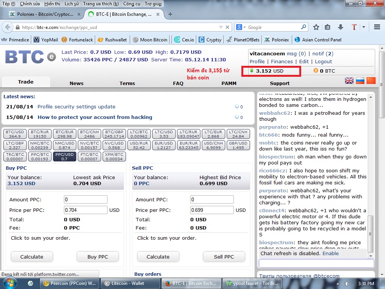Open the URL bar history dropdown arrow
385x289 pixels.
coord(220,27)
